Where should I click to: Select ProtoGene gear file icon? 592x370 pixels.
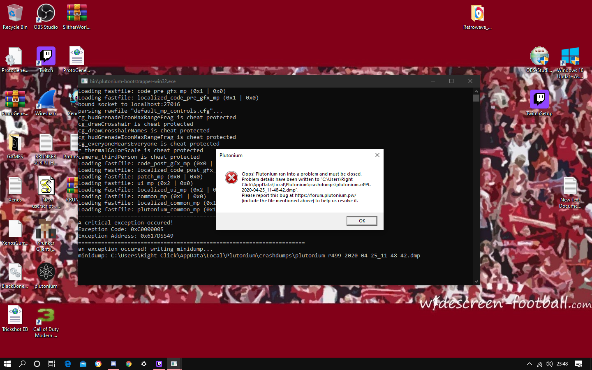[15, 60]
